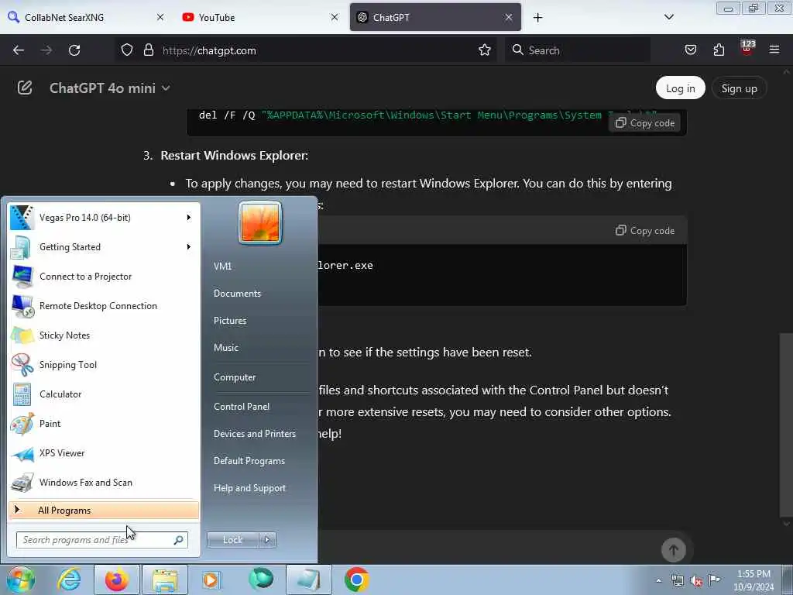The height and width of the screenshot is (595, 793).
Task: Open Computer from the Start menu
Action: [x=235, y=377]
